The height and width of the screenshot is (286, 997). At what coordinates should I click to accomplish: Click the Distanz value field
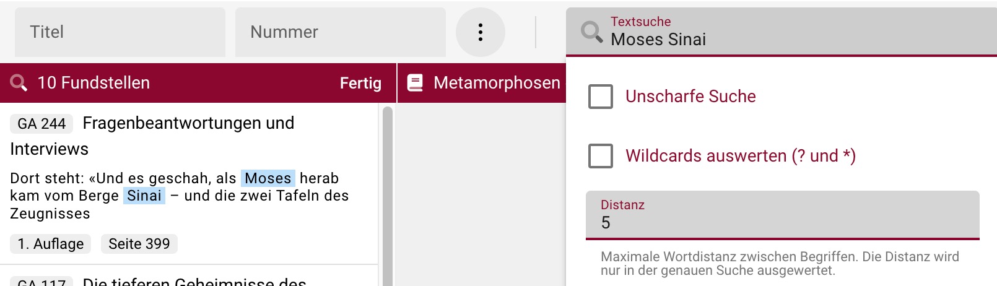point(783,223)
